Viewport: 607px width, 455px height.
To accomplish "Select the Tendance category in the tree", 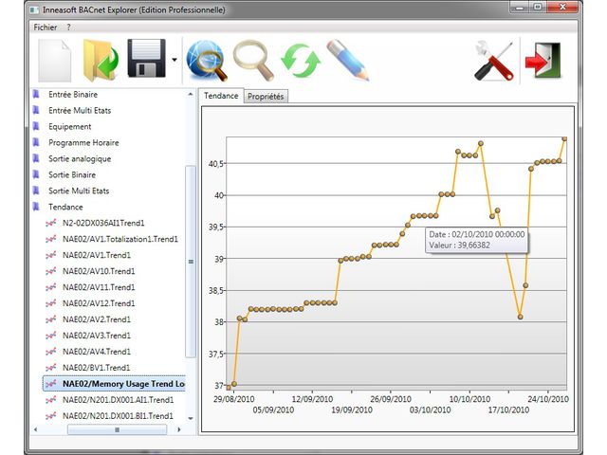I will [x=65, y=207].
